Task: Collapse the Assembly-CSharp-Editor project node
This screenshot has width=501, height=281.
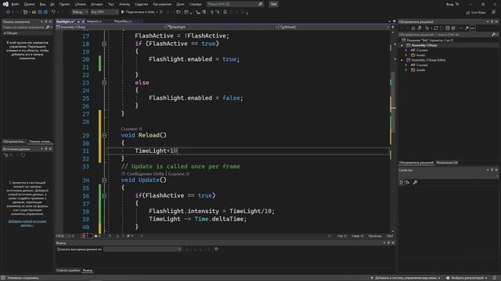Action: [402, 60]
